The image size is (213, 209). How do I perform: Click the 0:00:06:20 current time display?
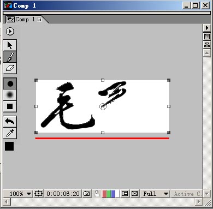63,194
